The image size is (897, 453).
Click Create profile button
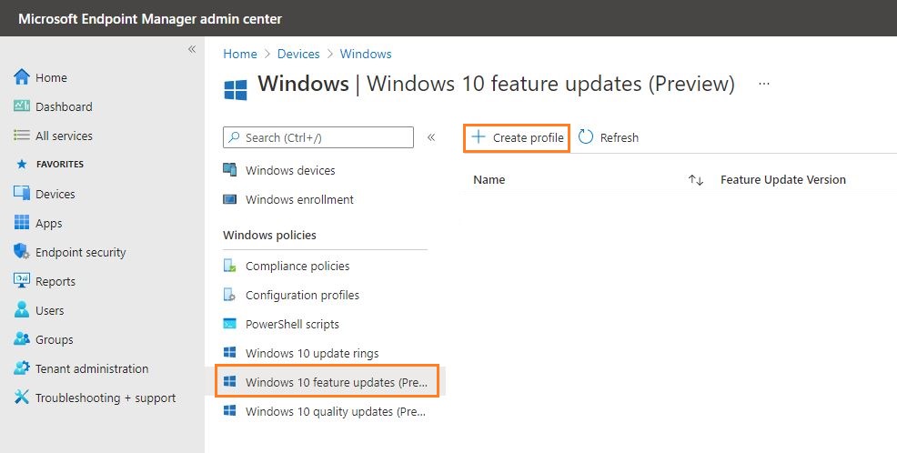click(517, 138)
